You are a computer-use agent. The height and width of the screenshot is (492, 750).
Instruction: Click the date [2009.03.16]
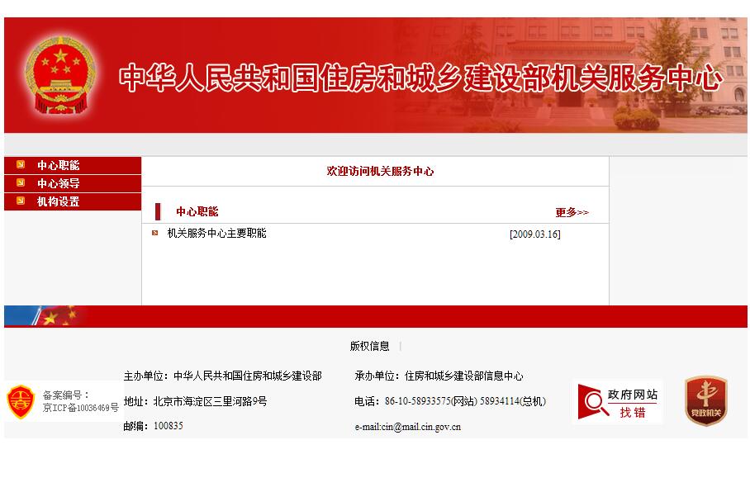coord(535,234)
